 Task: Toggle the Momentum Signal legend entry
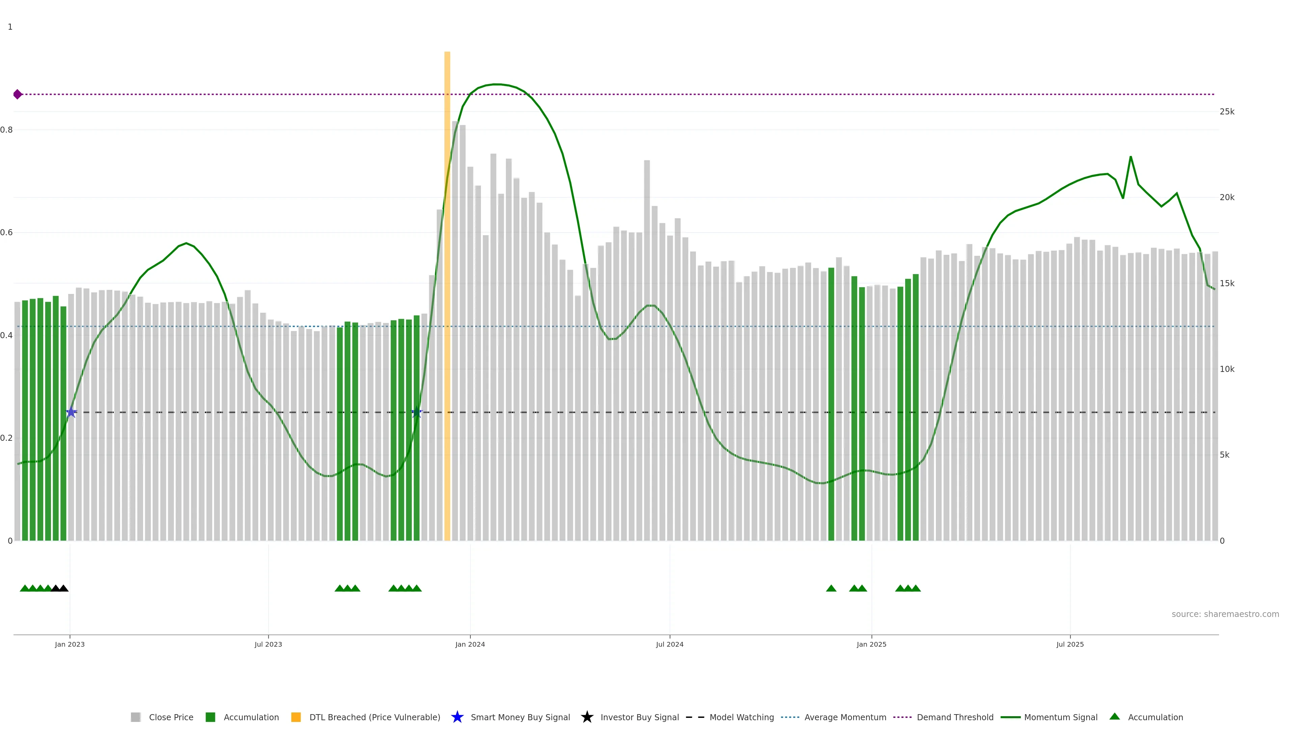pyautogui.click(x=1060, y=717)
